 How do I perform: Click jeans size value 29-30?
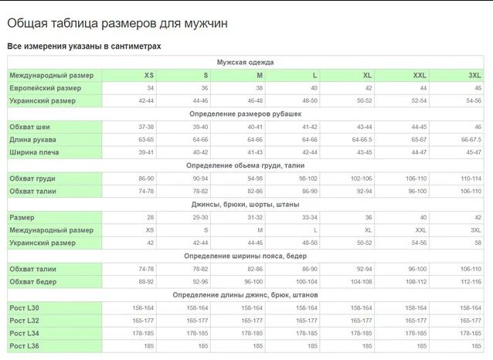(201, 218)
